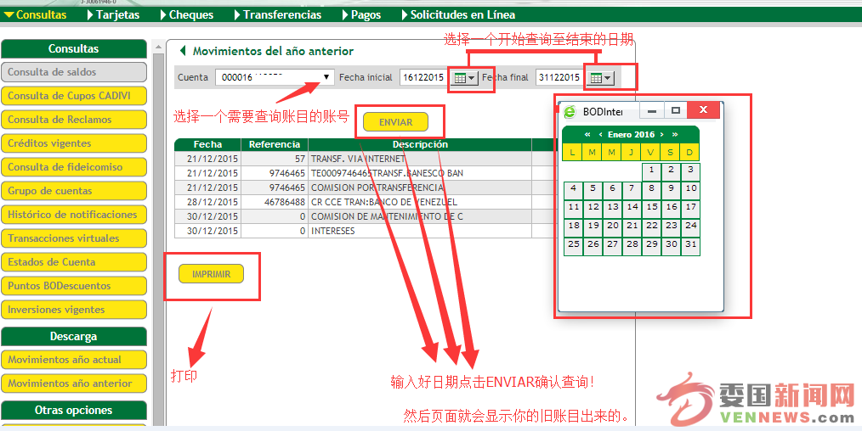Open the Transferencias top menu
This screenshot has width=862, height=431.
278,14
